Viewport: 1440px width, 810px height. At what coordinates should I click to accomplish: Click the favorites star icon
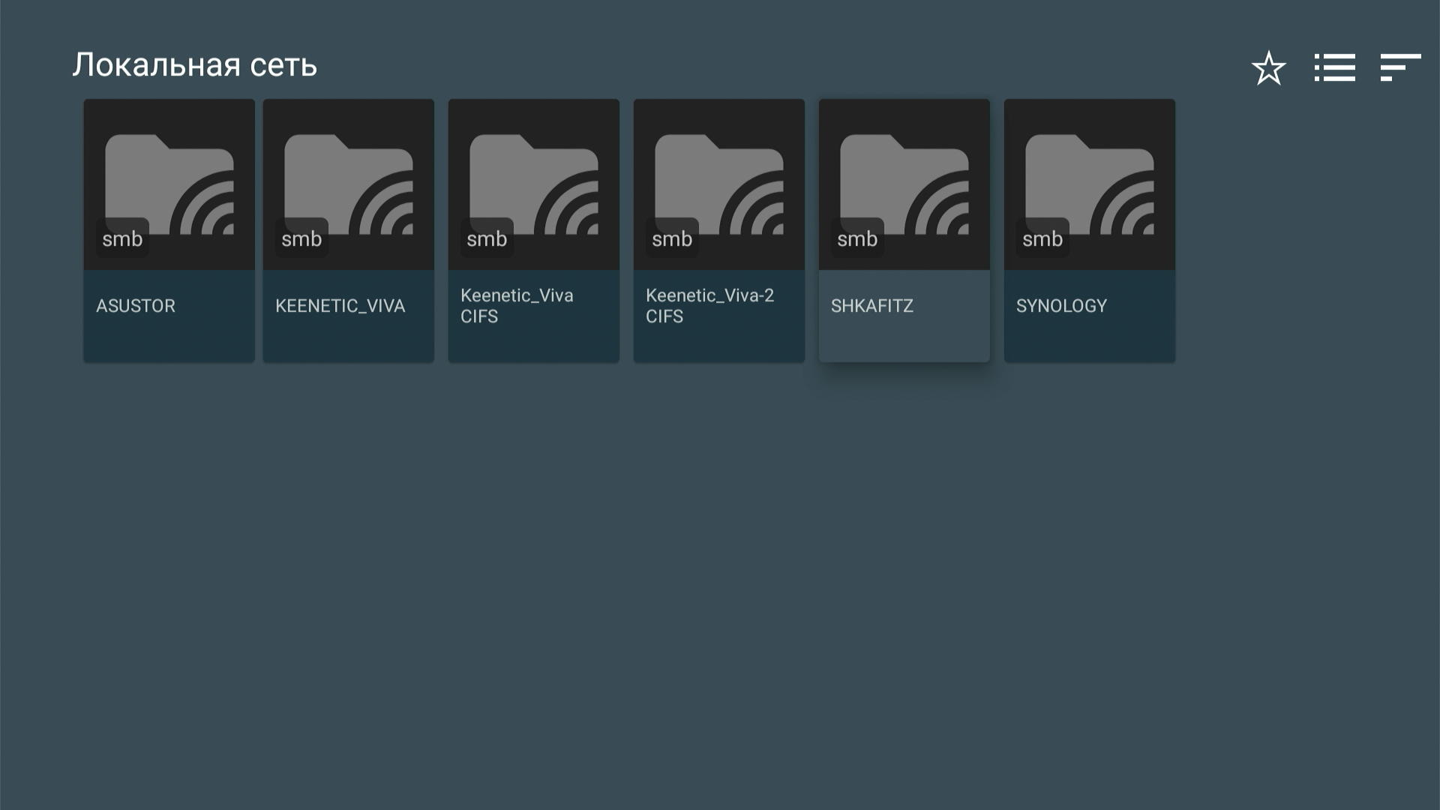[x=1268, y=68]
